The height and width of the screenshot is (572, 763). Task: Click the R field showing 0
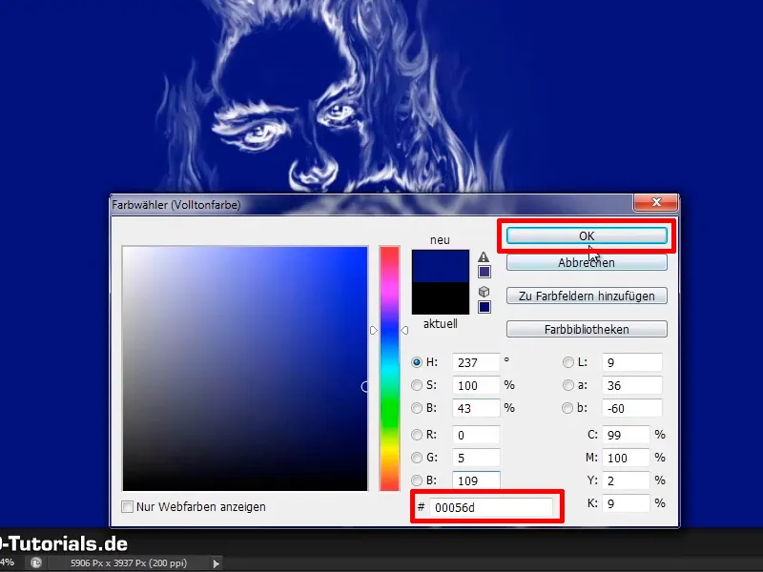(476, 435)
